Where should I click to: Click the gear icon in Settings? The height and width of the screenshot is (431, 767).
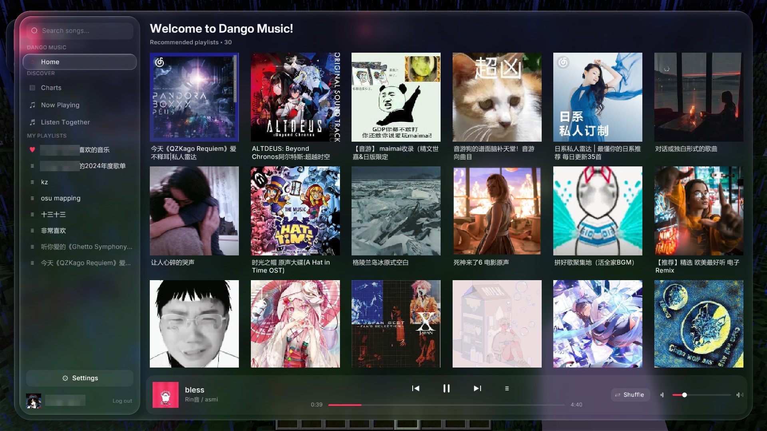(65, 378)
